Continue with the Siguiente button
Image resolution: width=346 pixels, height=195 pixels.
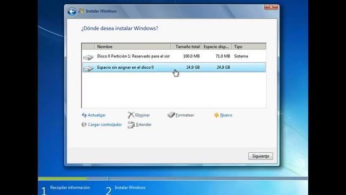[261, 156]
